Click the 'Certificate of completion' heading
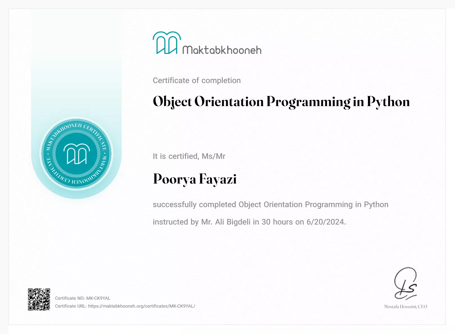This screenshot has height=334, width=455. point(197,81)
